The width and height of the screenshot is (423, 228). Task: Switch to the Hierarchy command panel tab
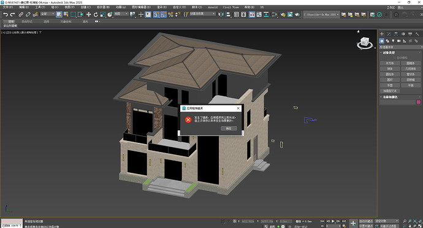point(396,34)
